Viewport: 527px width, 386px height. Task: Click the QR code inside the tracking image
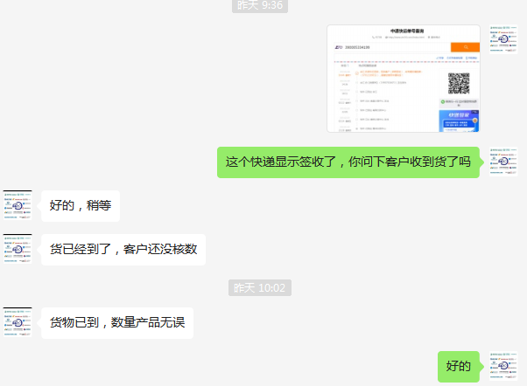pos(459,83)
